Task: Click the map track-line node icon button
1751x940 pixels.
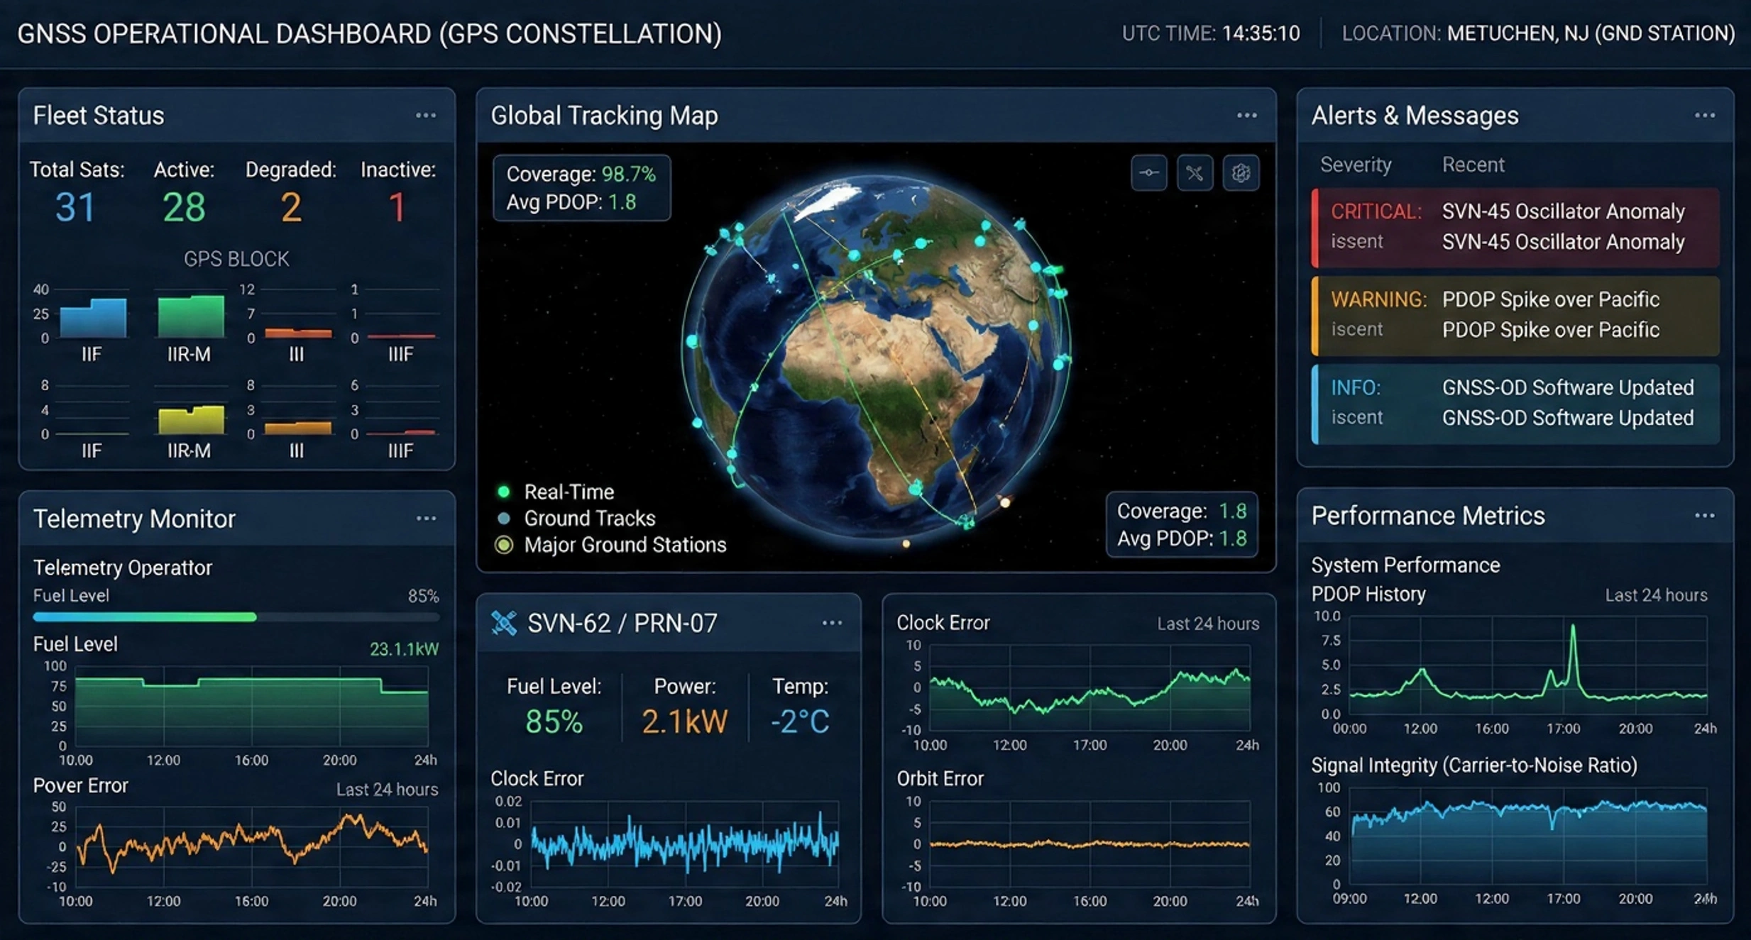Action: [1148, 173]
